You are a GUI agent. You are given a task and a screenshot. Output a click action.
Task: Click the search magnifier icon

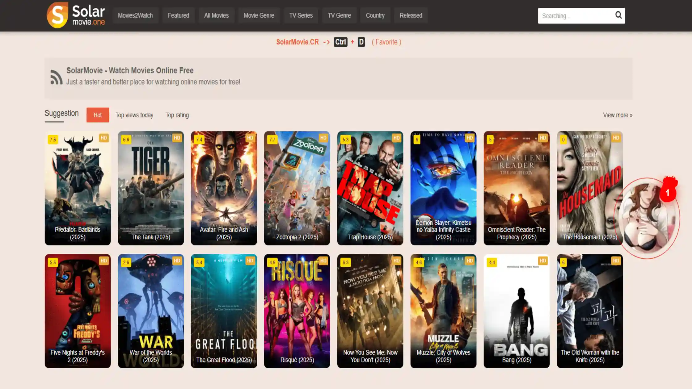click(x=618, y=15)
